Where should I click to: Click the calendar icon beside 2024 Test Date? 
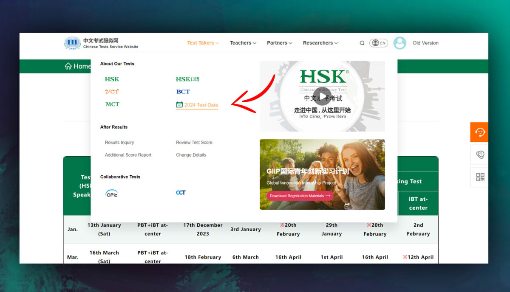click(179, 105)
